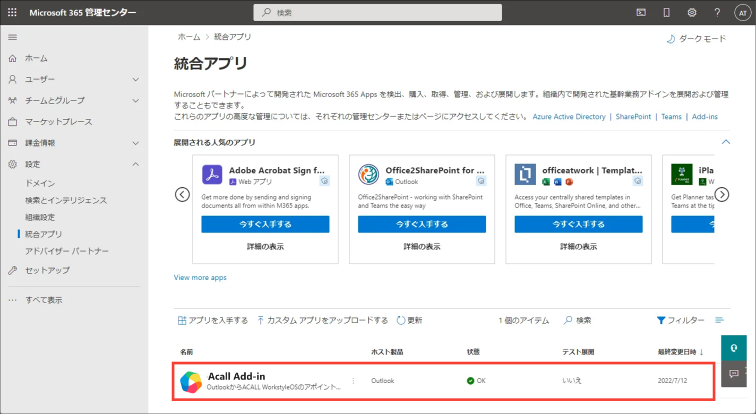Open the help question mark icon
756x414 pixels.
pos(717,13)
